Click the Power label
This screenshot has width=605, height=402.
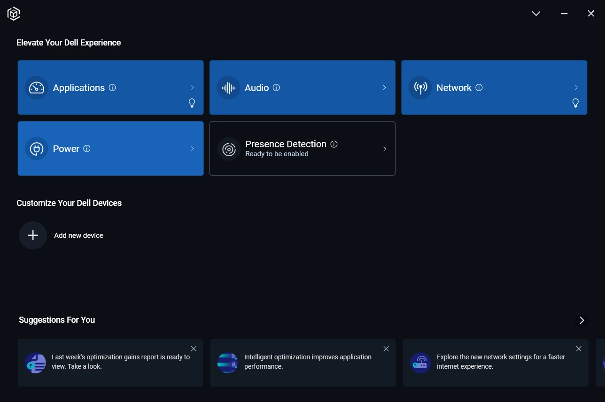(x=66, y=149)
